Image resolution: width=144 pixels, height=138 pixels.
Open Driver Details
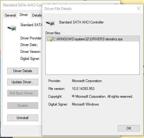click(23, 71)
